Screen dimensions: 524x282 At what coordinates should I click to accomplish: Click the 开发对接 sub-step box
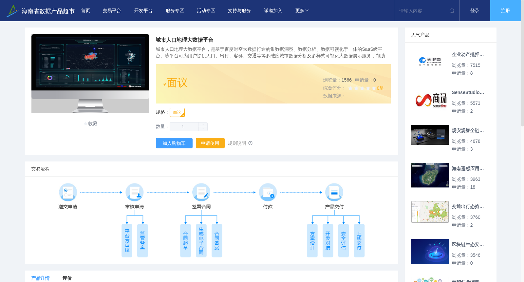coord(328,241)
